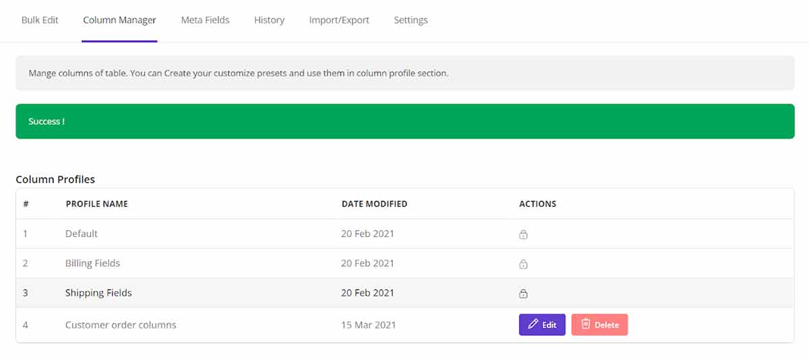Select the Customer order columns profile name
Viewport: 809px width, 361px height.
121,325
